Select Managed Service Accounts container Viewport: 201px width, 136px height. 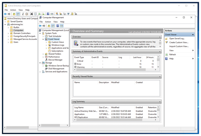(25, 39)
